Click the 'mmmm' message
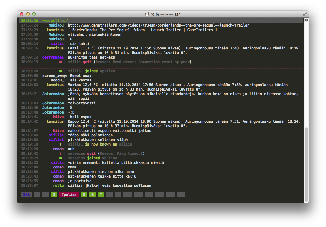Screen dimensions: 326x227 pos(72,167)
